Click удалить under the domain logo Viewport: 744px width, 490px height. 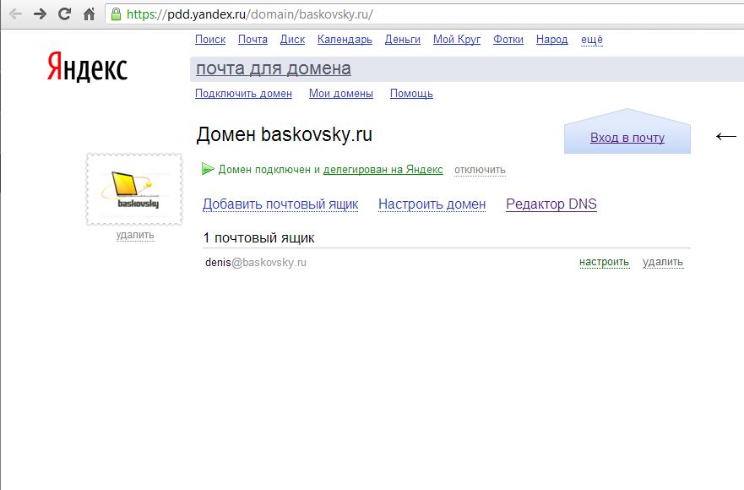(135, 235)
